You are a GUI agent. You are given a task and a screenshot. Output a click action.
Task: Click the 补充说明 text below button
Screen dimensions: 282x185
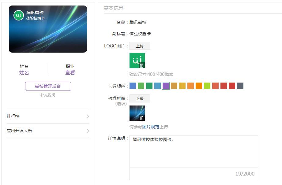click(x=48, y=95)
